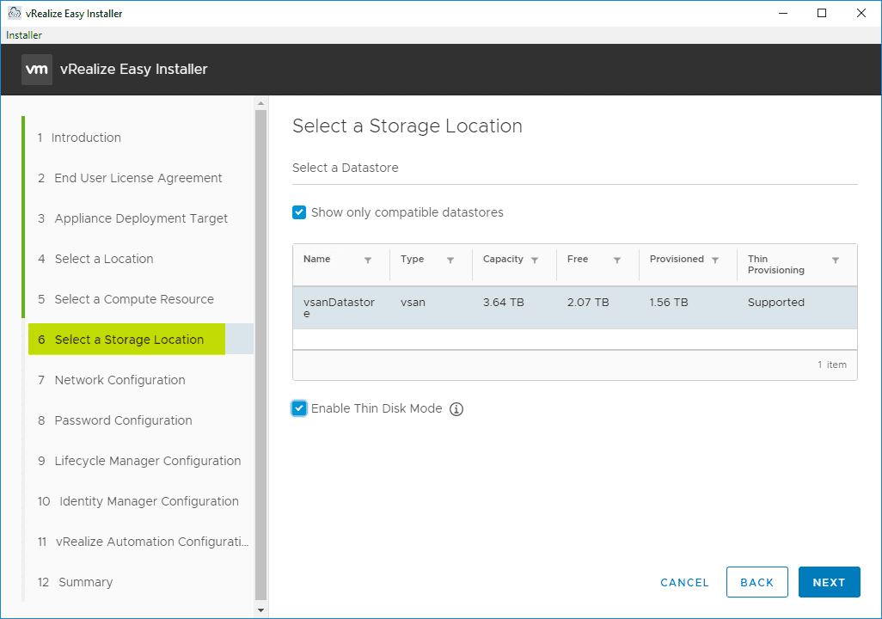Open the Free column filter icon
This screenshot has height=619, width=882.
click(x=617, y=260)
